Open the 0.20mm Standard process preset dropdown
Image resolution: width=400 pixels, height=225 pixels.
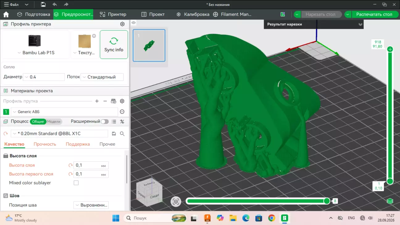pyautogui.click(x=60, y=134)
